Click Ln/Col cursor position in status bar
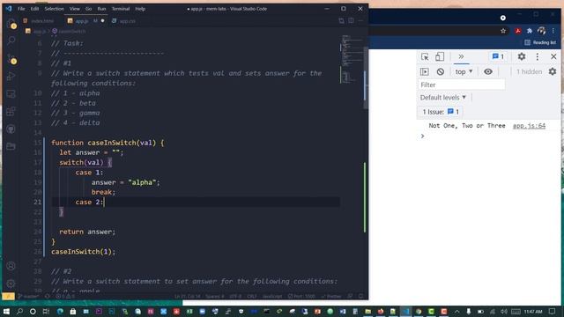The width and height of the screenshot is (564, 317). click(x=188, y=297)
